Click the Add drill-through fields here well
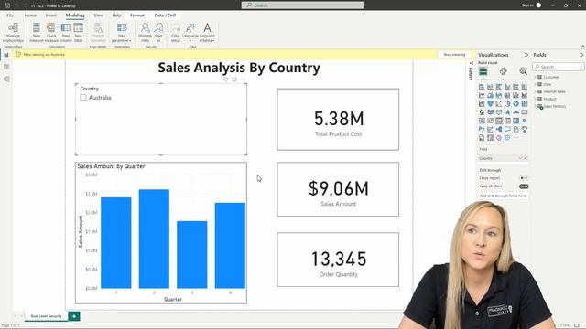 click(503, 196)
